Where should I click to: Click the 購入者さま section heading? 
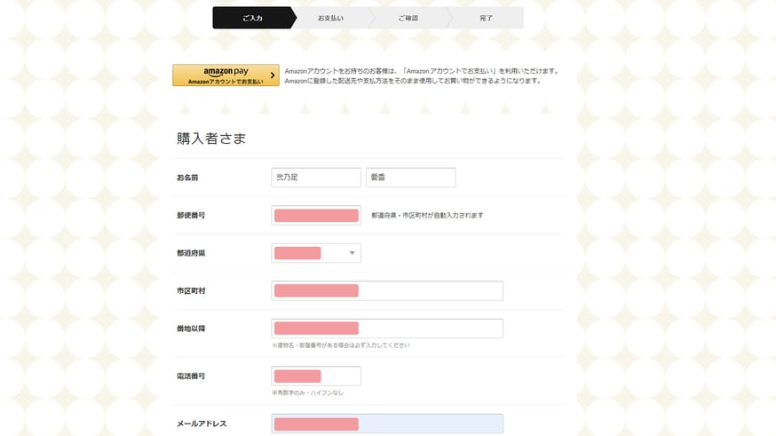pyautogui.click(x=211, y=139)
